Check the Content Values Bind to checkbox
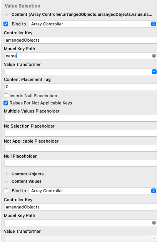The height and width of the screenshot is (242, 157). (x=6, y=191)
